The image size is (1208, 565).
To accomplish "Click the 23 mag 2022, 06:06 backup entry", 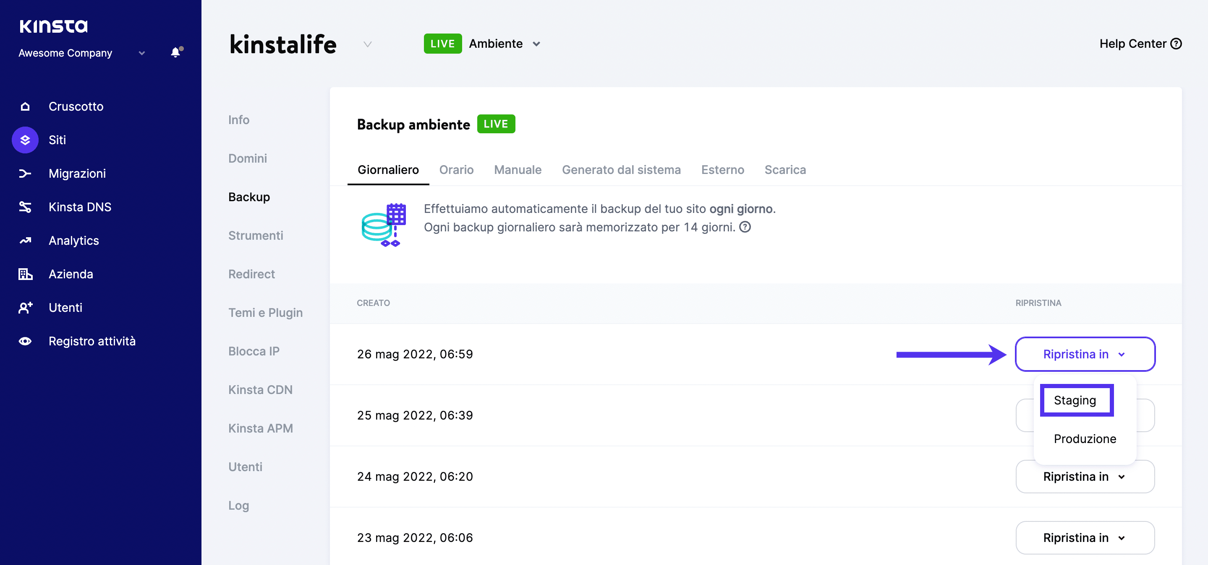I will [x=415, y=538].
